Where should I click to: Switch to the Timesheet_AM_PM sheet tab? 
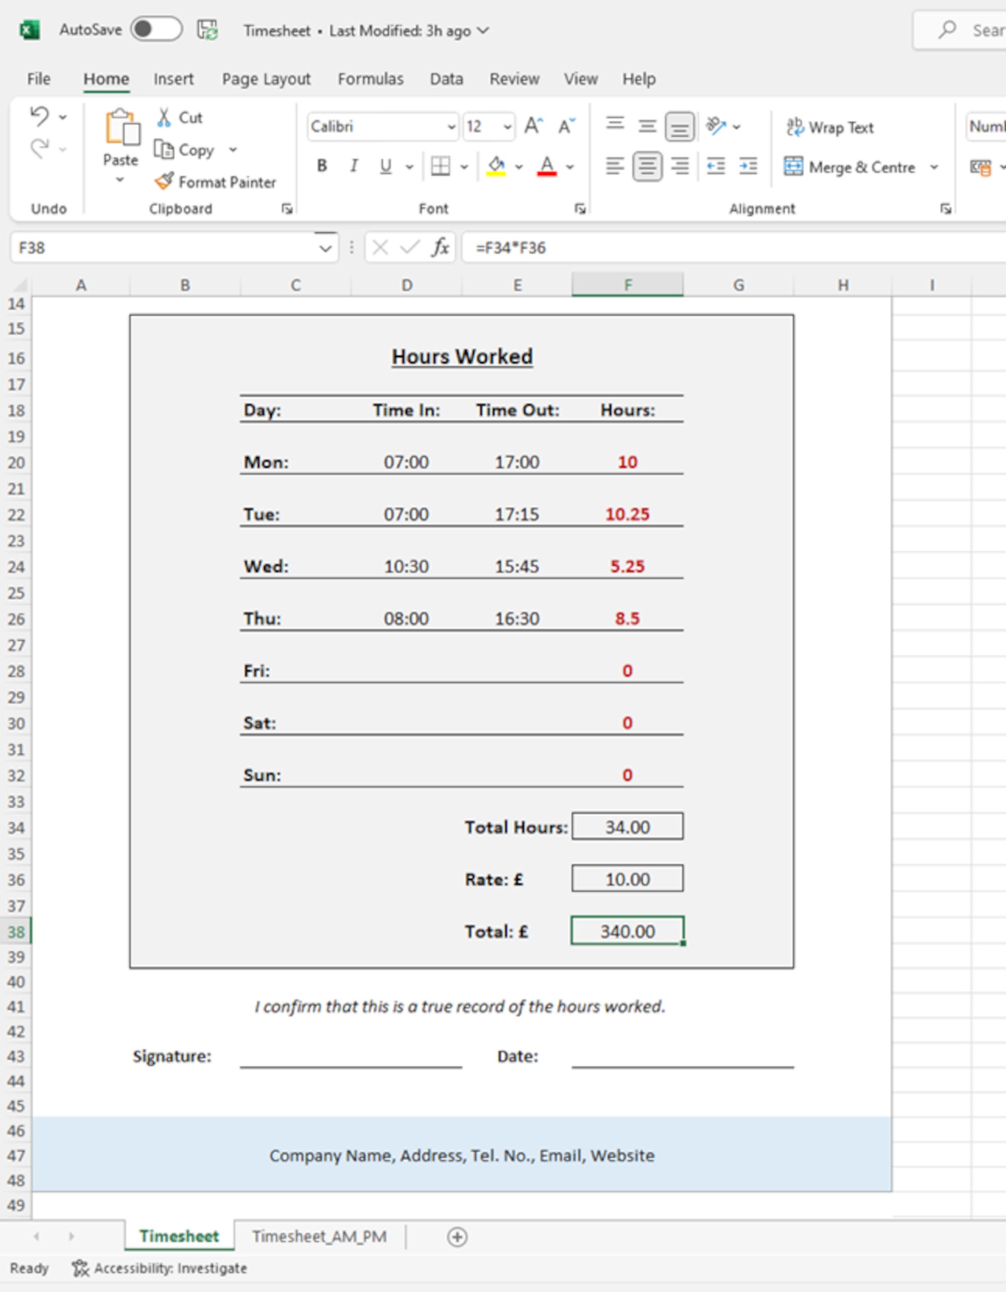pyautogui.click(x=319, y=1236)
